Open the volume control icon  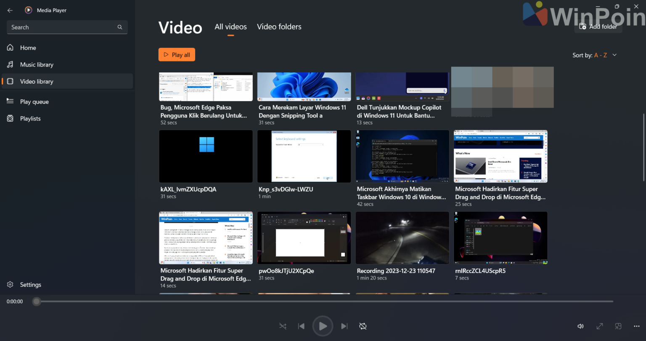(x=580, y=326)
